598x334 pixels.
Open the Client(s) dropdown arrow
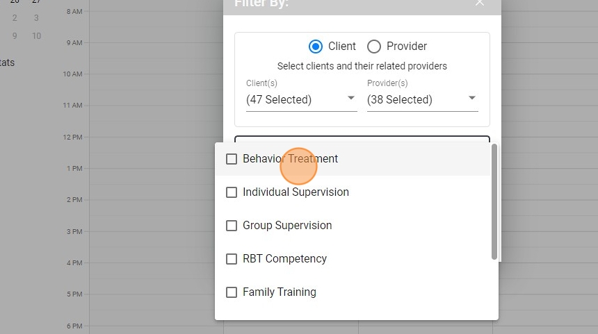pyautogui.click(x=351, y=99)
